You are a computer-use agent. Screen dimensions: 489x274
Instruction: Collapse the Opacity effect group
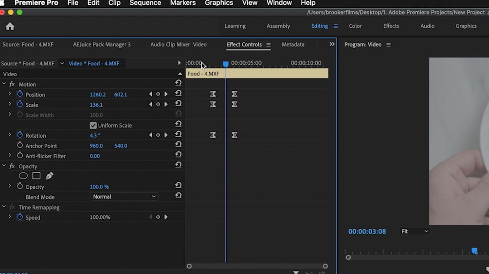(x=4, y=166)
